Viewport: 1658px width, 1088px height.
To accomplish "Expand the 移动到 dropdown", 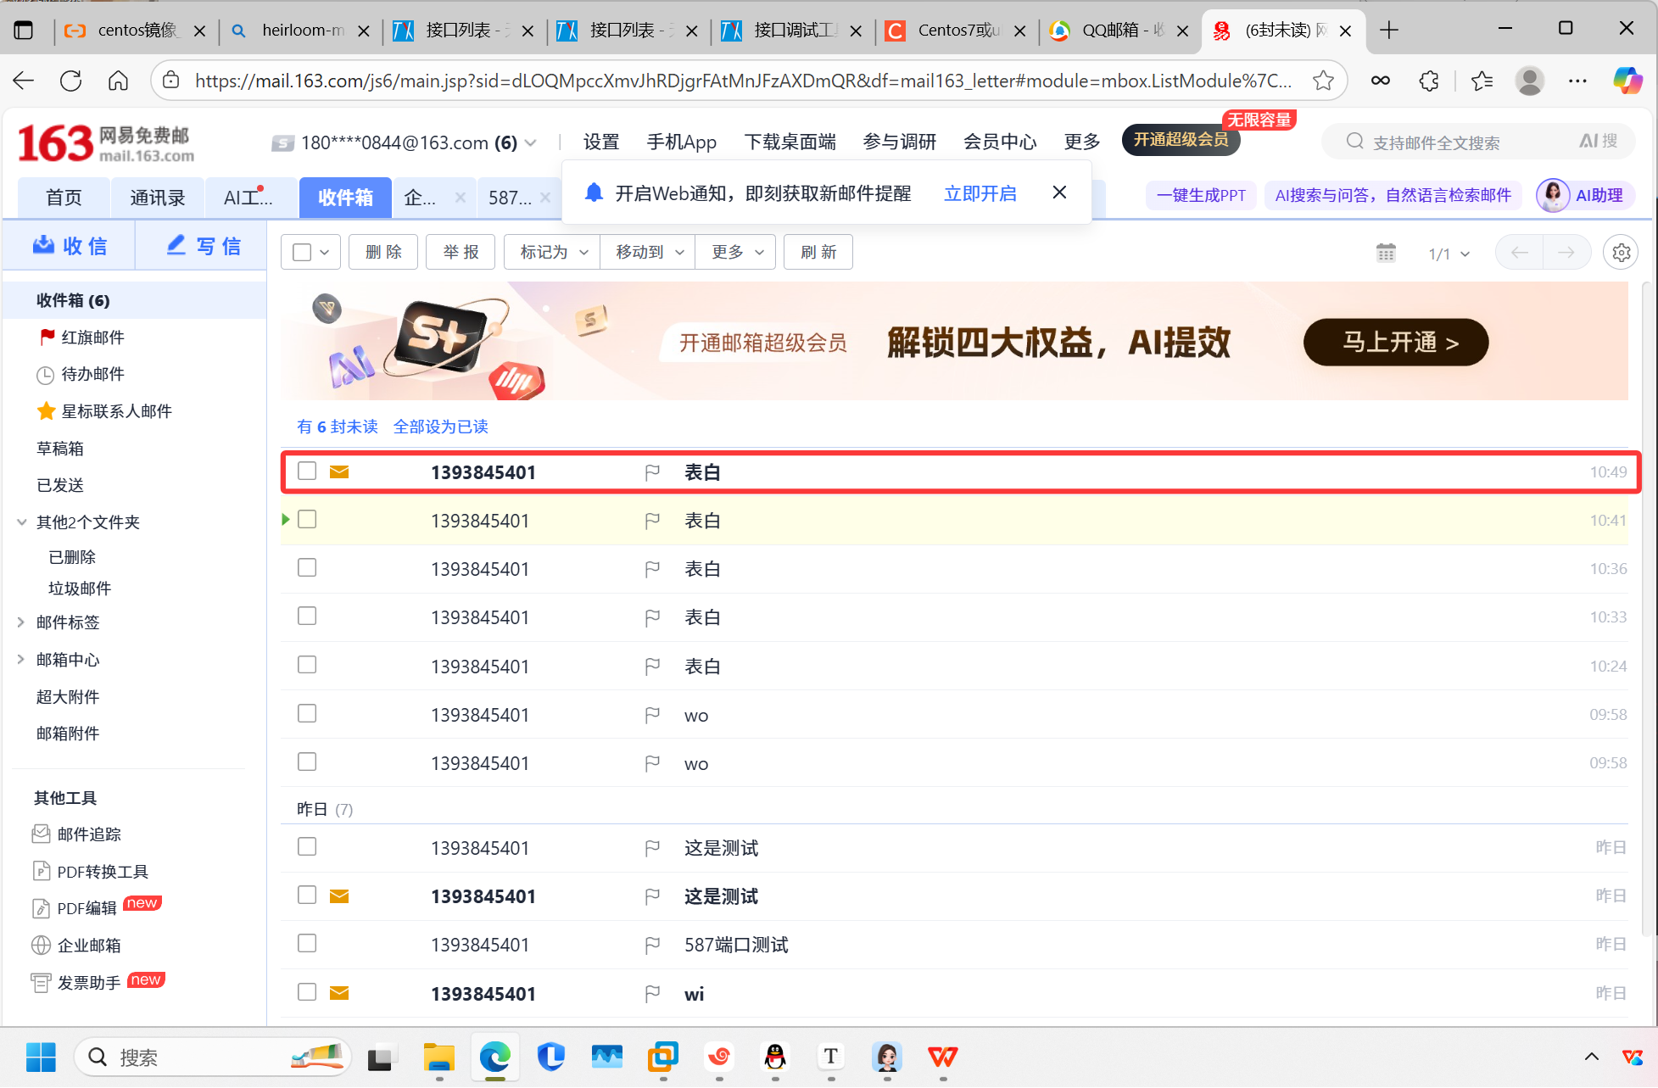I will (649, 252).
